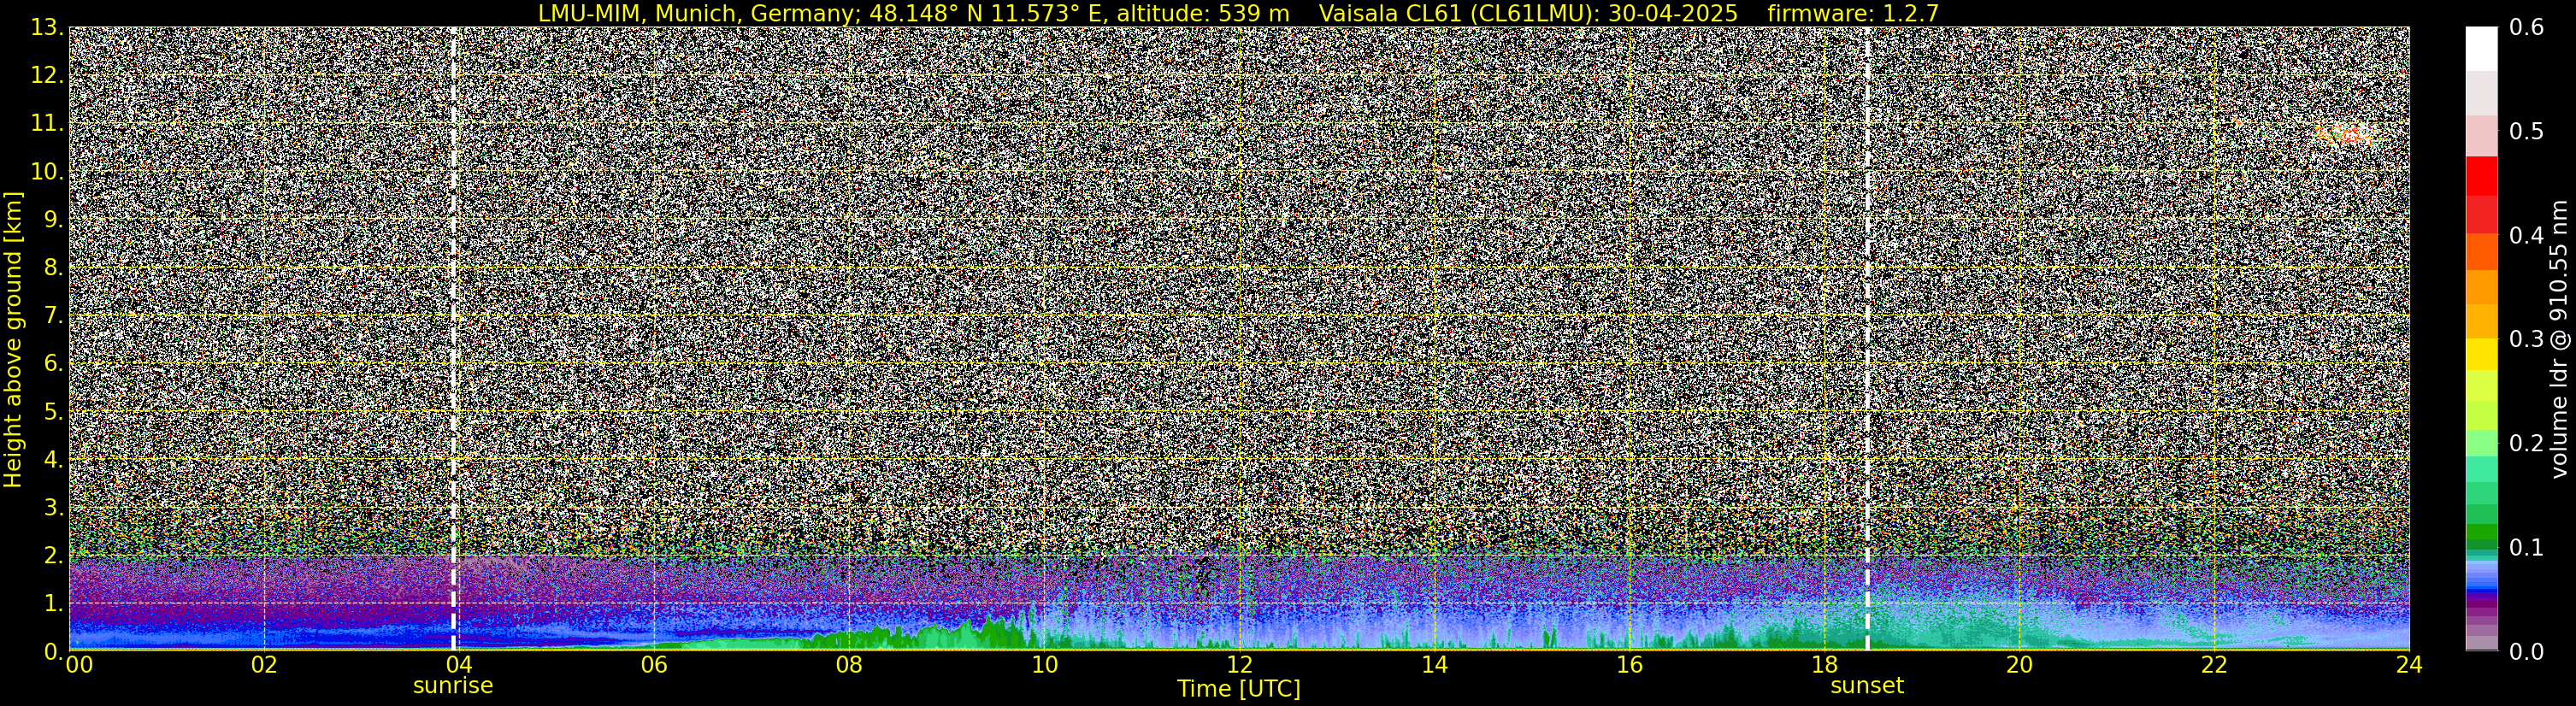Select the 'sunrise' label below the time axis
Screen dimensions: 2576x706
tap(453, 686)
